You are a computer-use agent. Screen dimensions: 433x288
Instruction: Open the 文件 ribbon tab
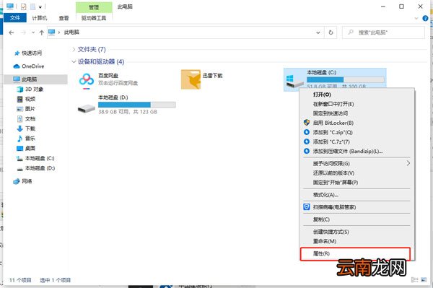(x=15, y=18)
